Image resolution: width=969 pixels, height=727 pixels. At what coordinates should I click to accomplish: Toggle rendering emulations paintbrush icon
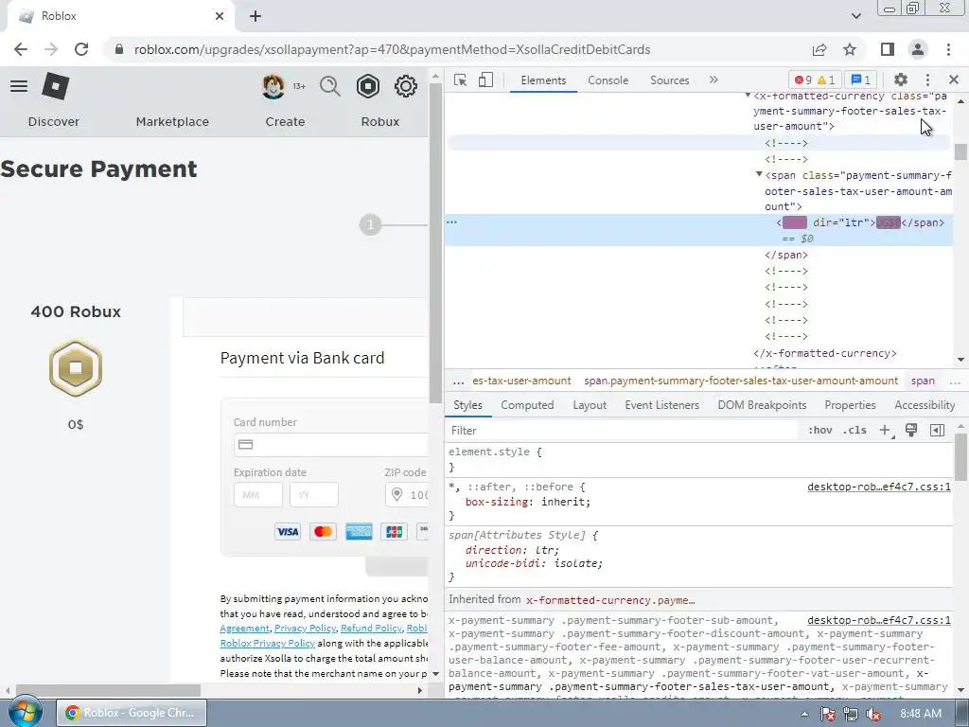pyautogui.click(x=911, y=431)
